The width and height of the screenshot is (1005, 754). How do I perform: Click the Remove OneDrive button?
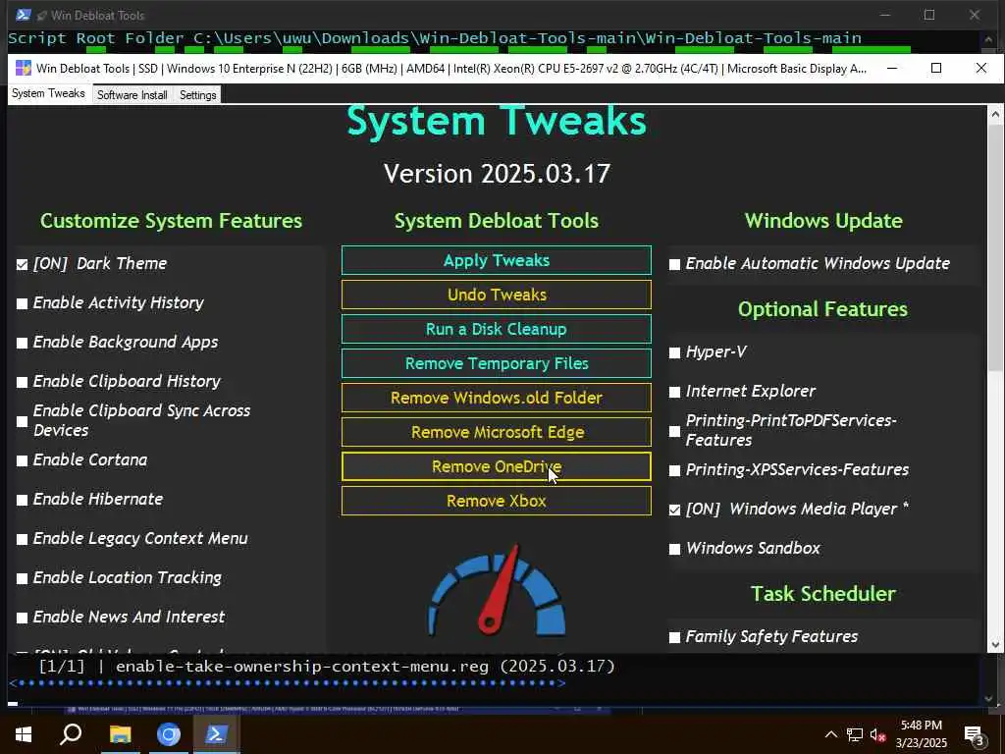coord(496,466)
